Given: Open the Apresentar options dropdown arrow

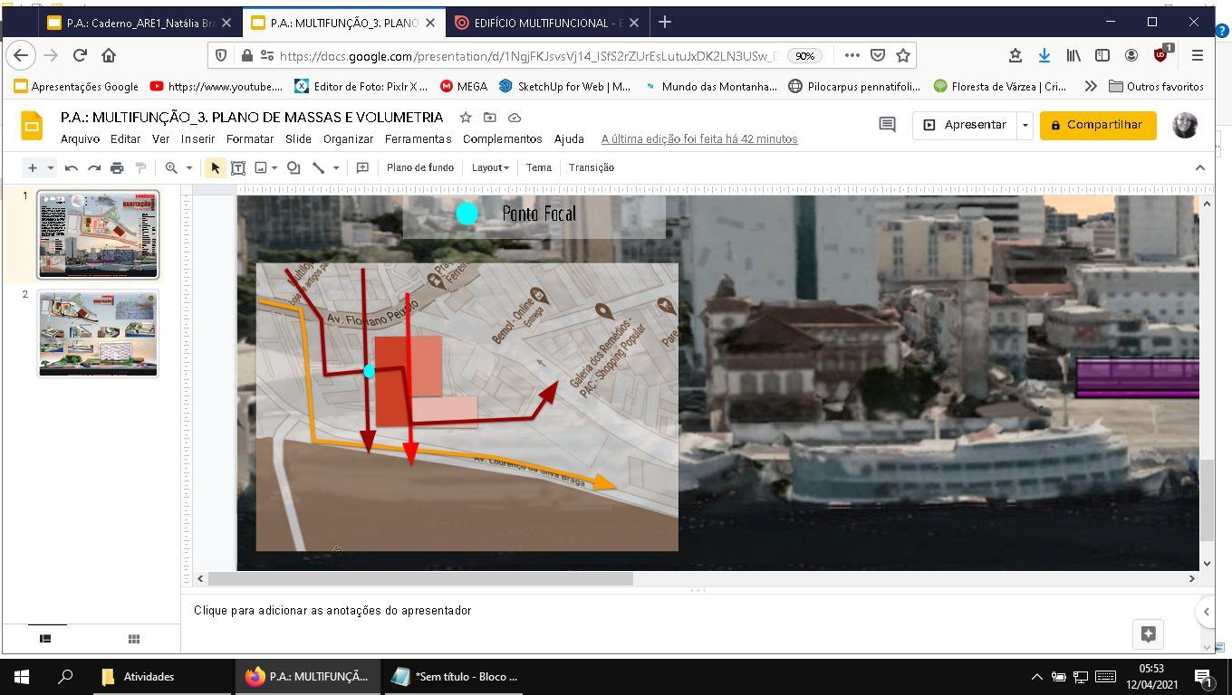Looking at the screenshot, I should pos(1025,125).
